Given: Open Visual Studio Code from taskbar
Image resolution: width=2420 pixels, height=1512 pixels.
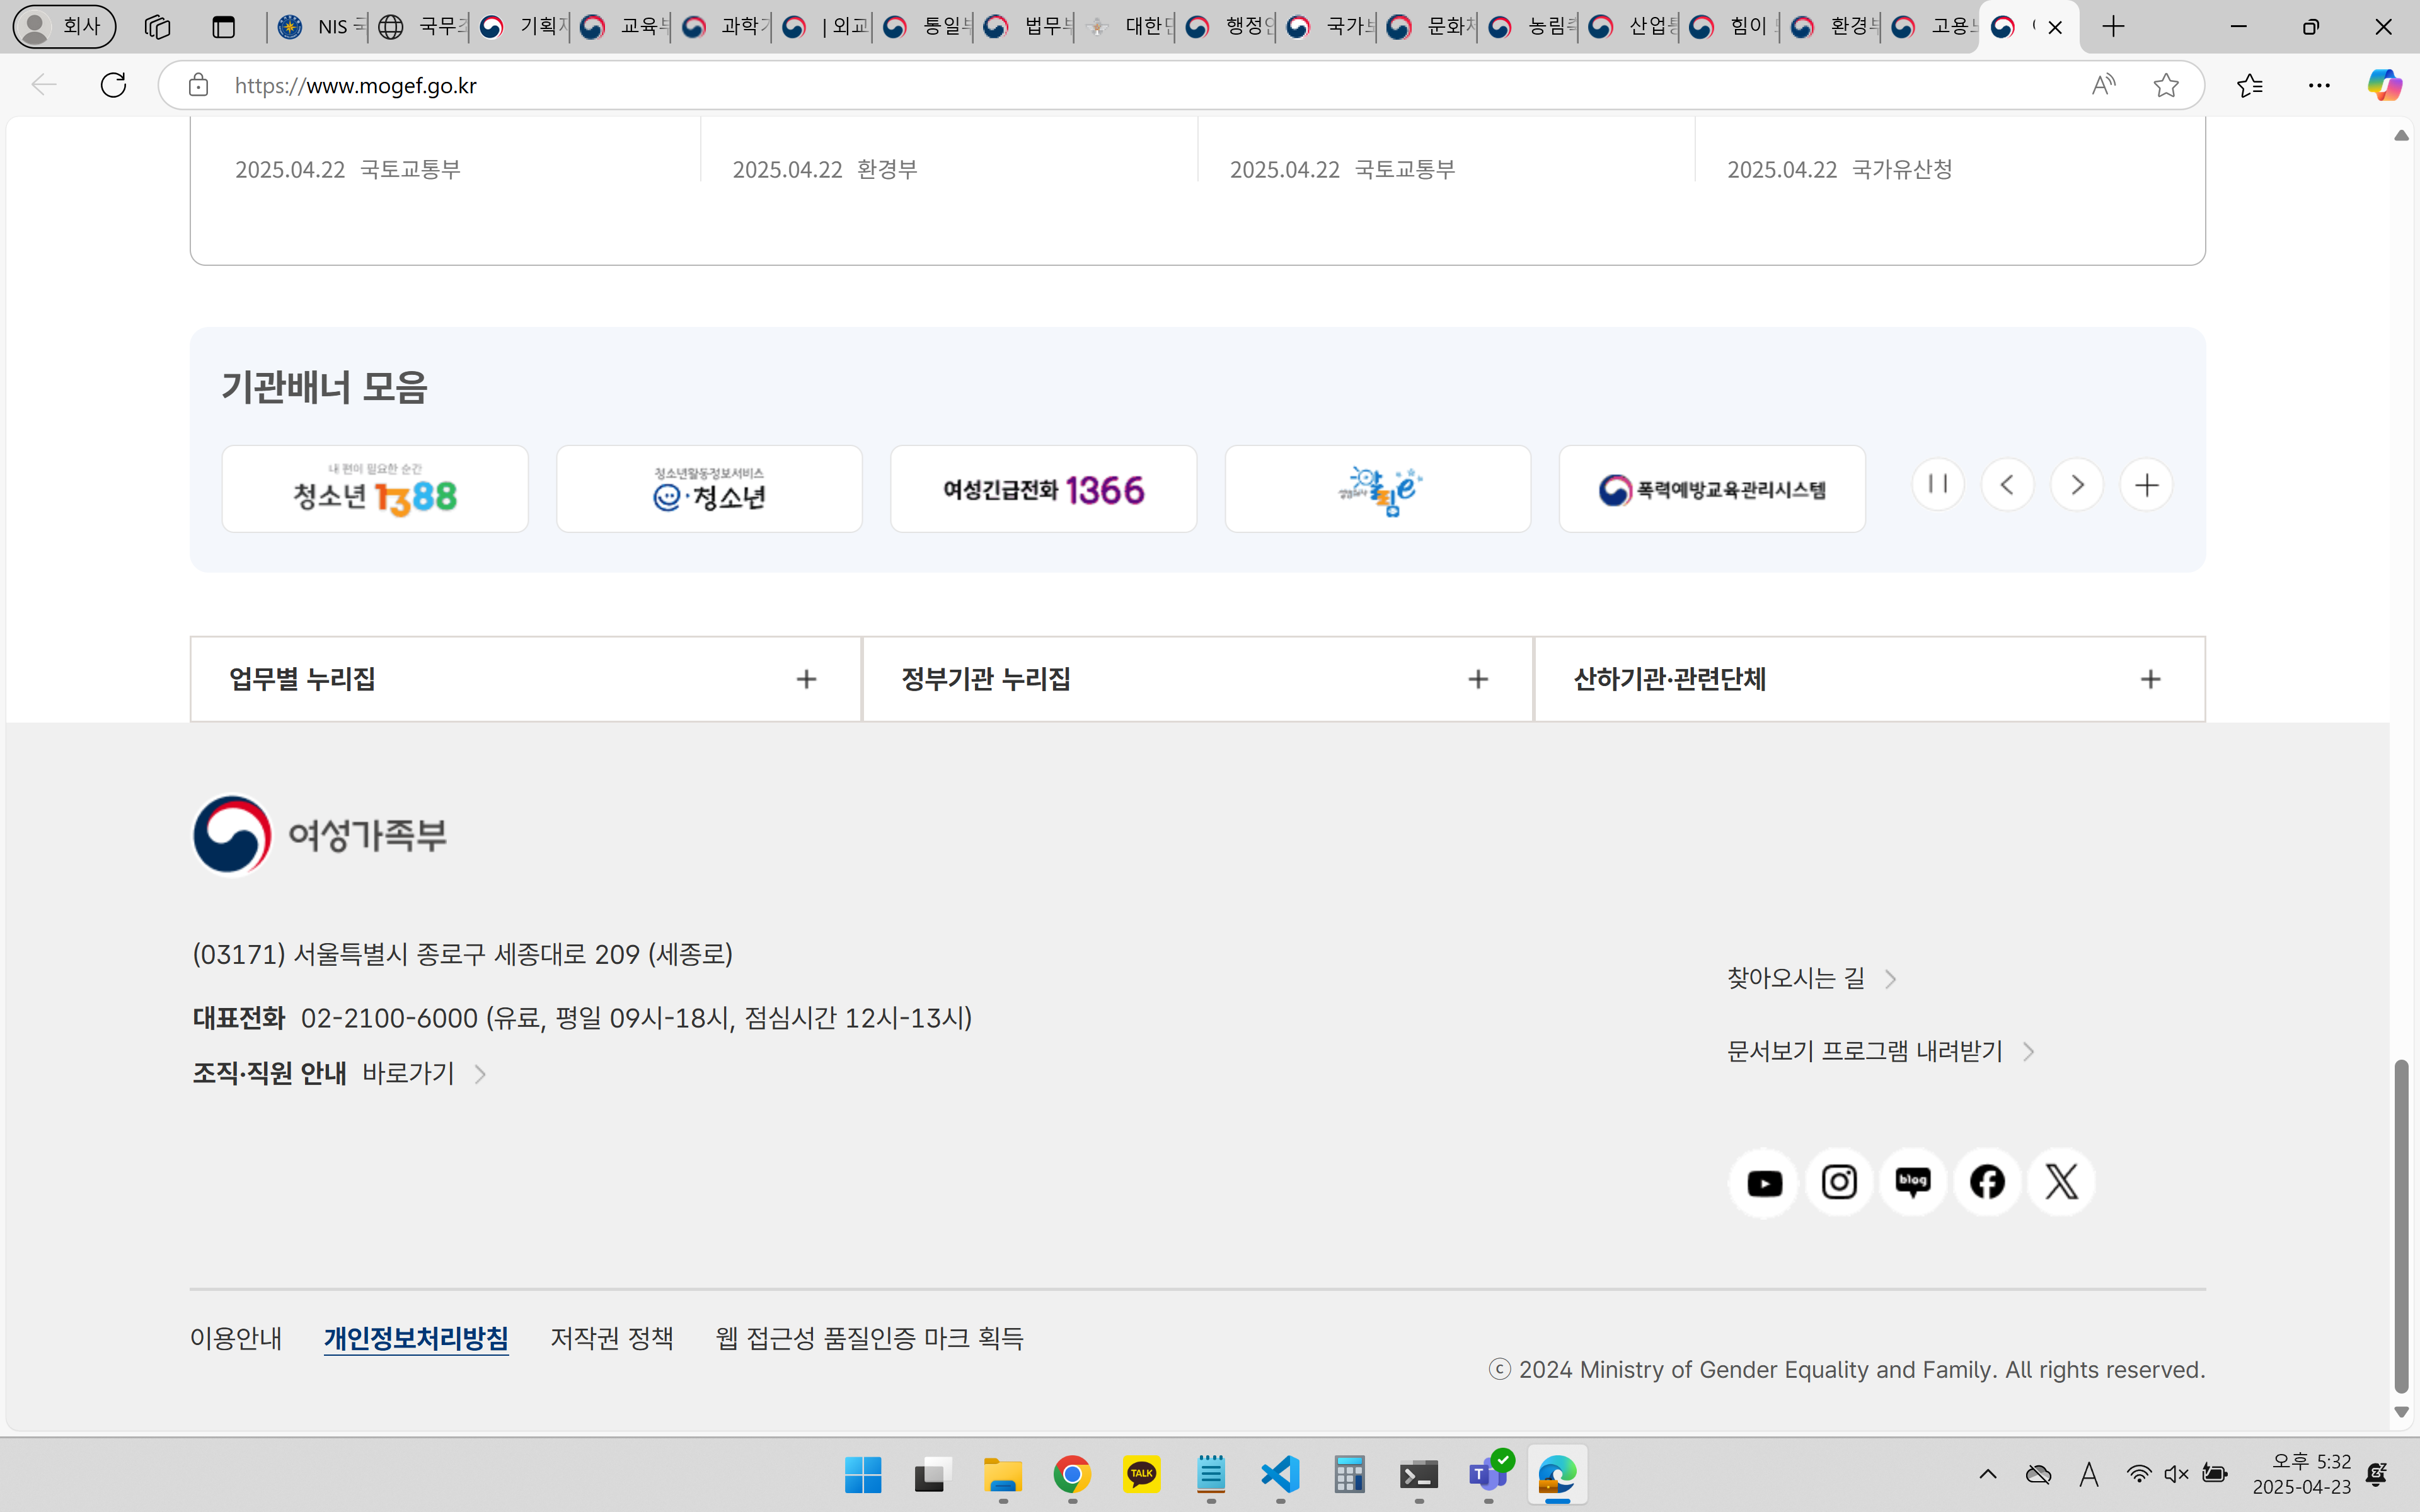Looking at the screenshot, I should click(x=1280, y=1474).
